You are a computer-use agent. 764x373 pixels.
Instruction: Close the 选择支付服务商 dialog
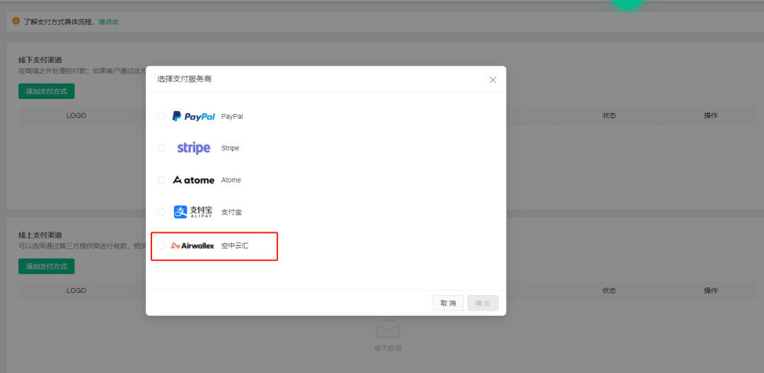click(x=493, y=80)
